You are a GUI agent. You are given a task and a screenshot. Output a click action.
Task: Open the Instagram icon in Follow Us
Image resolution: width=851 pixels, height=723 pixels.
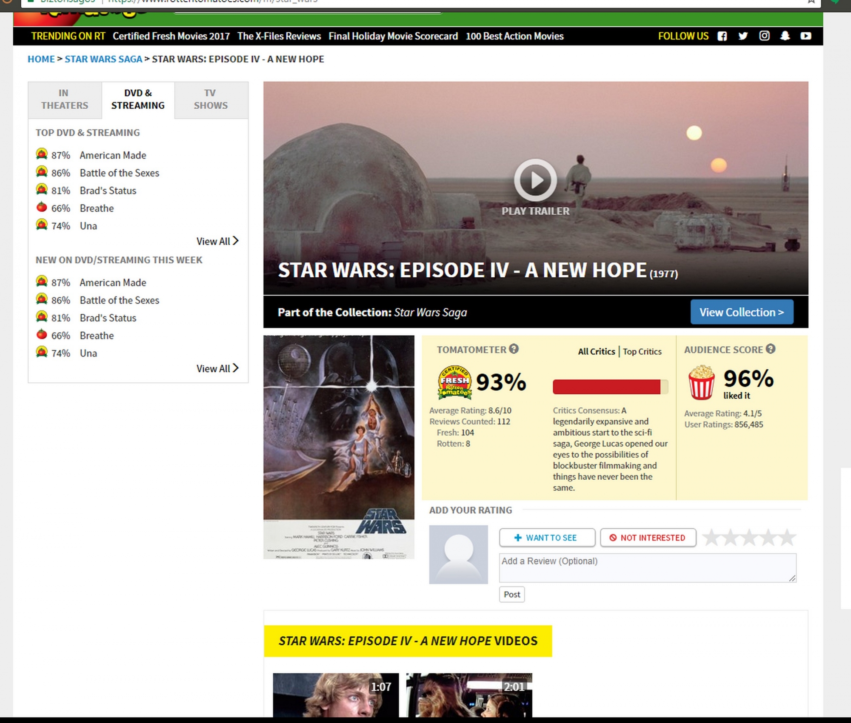[x=764, y=36]
